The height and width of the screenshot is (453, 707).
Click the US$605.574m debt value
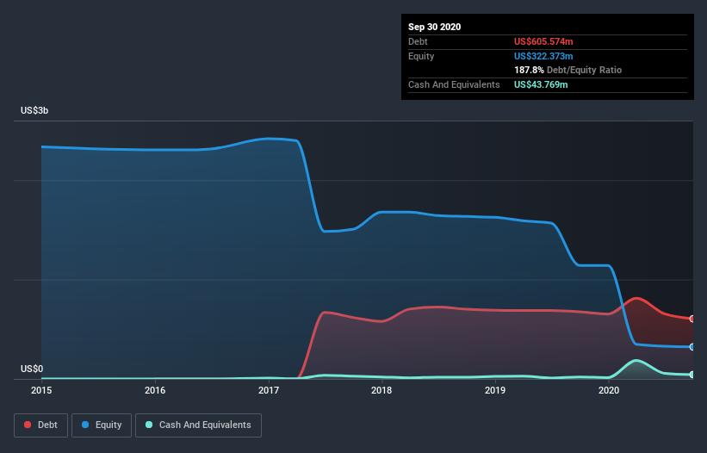coord(543,41)
